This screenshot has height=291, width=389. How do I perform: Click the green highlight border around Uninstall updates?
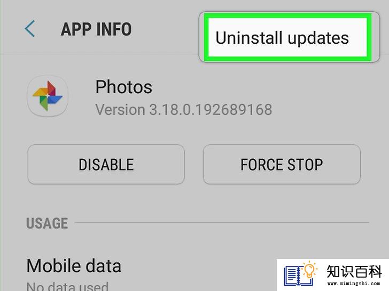click(x=288, y=15)
